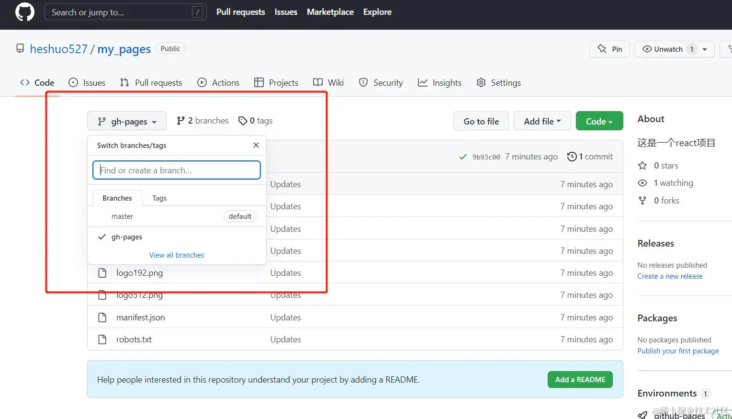This screenshot has height=419, width=732.
Task: Open the Security tab
Action: (x=381, y=83)
